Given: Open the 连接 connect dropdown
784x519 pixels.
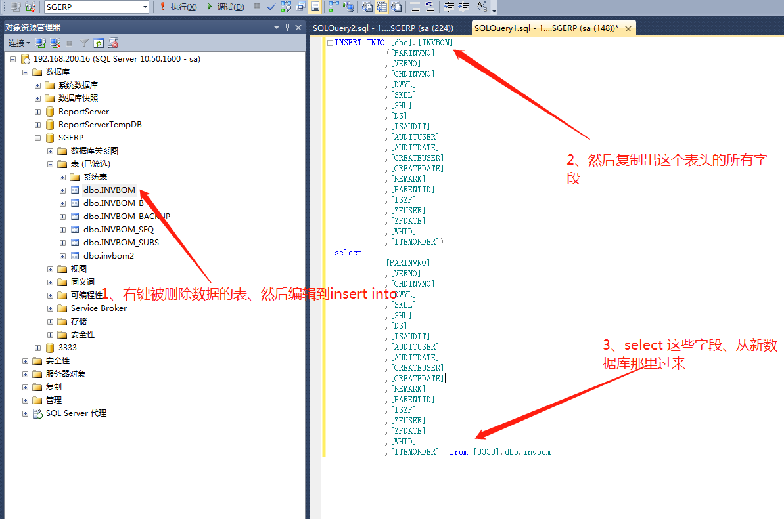Looking at the screenshot, I should pyautogui.click(x=19, y=43).
